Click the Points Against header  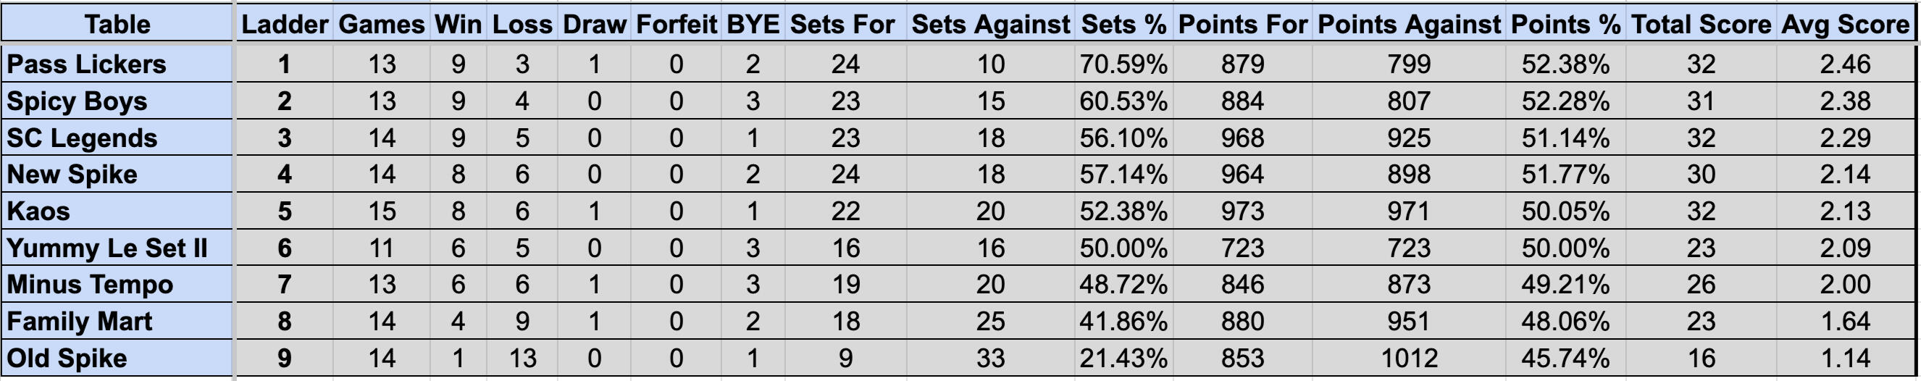point(1409,24)
